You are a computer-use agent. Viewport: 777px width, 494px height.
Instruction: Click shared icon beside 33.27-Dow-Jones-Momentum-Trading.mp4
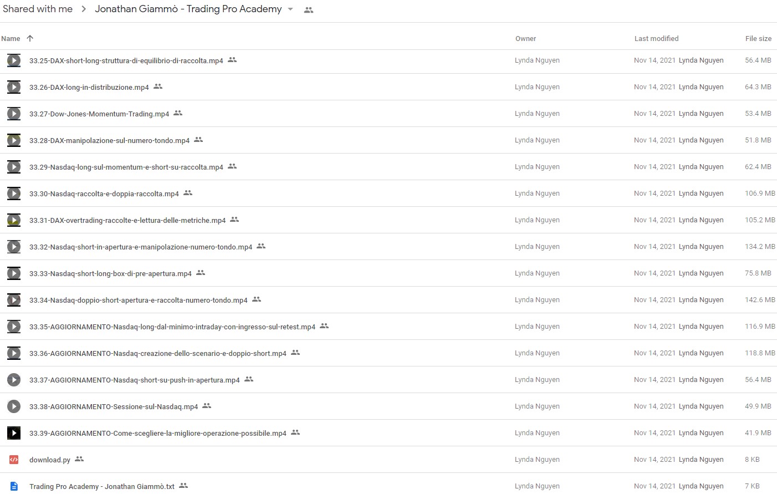178,113
